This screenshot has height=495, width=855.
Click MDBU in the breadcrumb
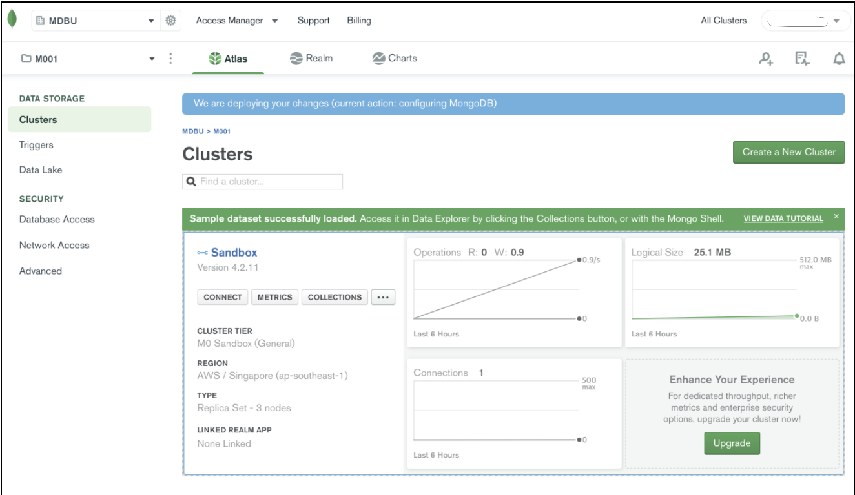(x=192, y=131)
